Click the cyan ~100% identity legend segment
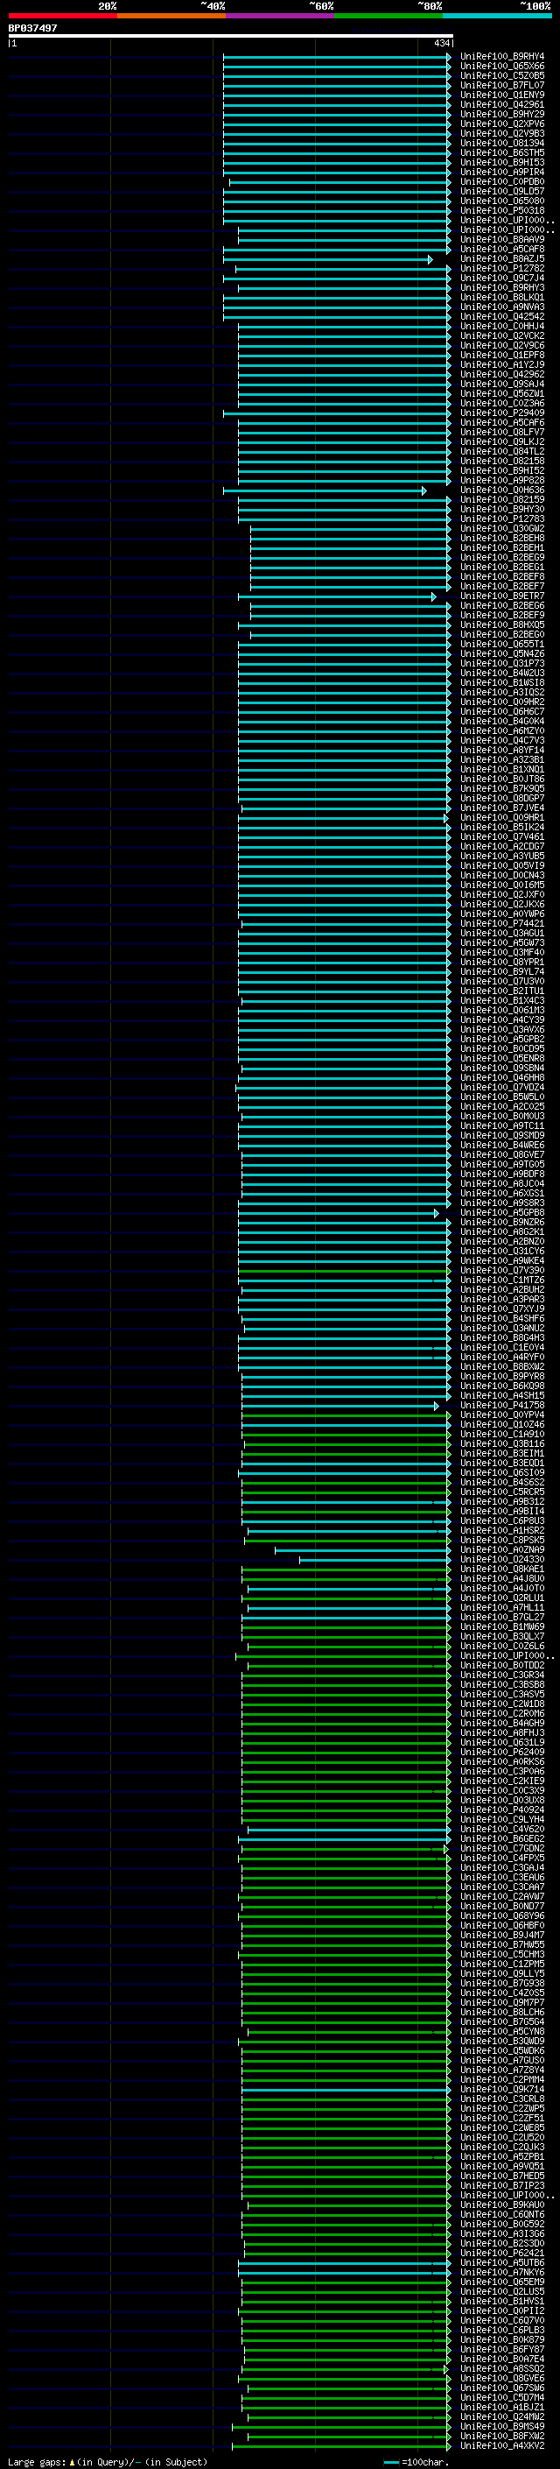This screenshot has width=560, height=2469. tap(498, 16)
